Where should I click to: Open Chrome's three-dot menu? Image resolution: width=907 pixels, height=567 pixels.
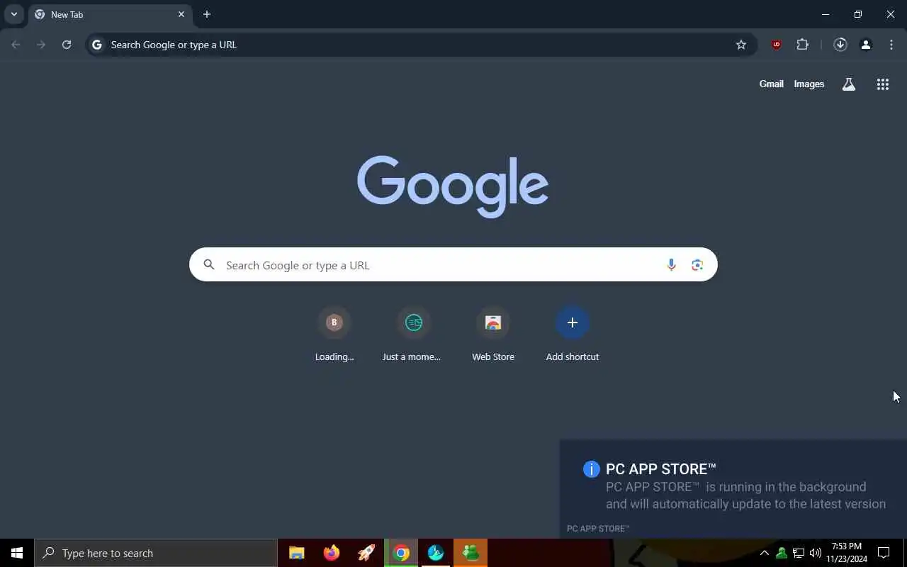(891, 45)
